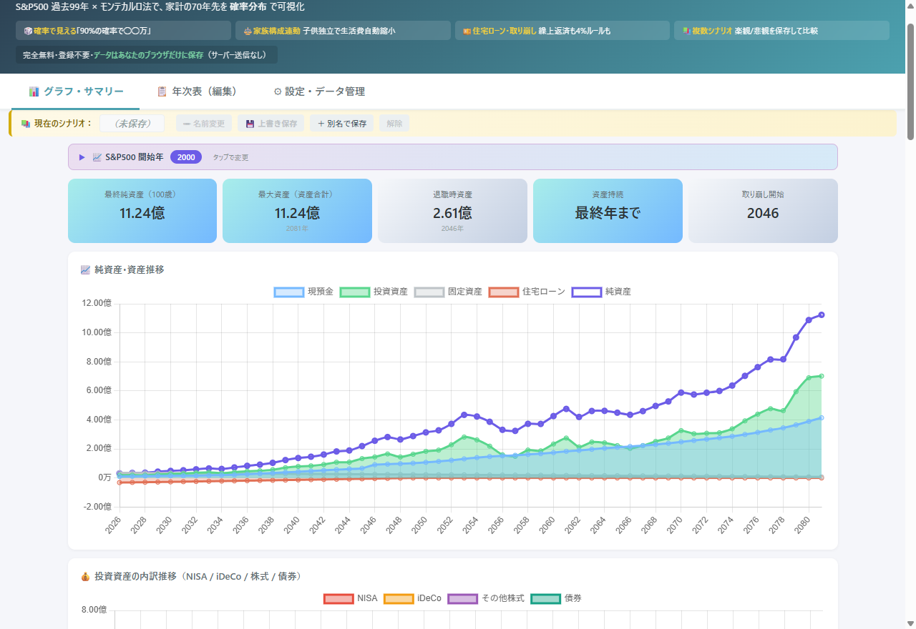Toggle the 債券 series in the breakdown legend
916x629 pixels.
click(x=556, y=598)
